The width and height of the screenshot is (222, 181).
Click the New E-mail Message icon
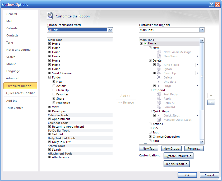(159, 52)
